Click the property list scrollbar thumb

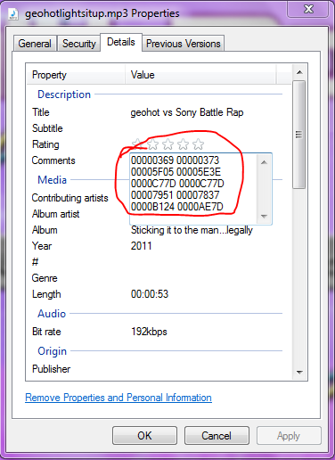(299, 135)
